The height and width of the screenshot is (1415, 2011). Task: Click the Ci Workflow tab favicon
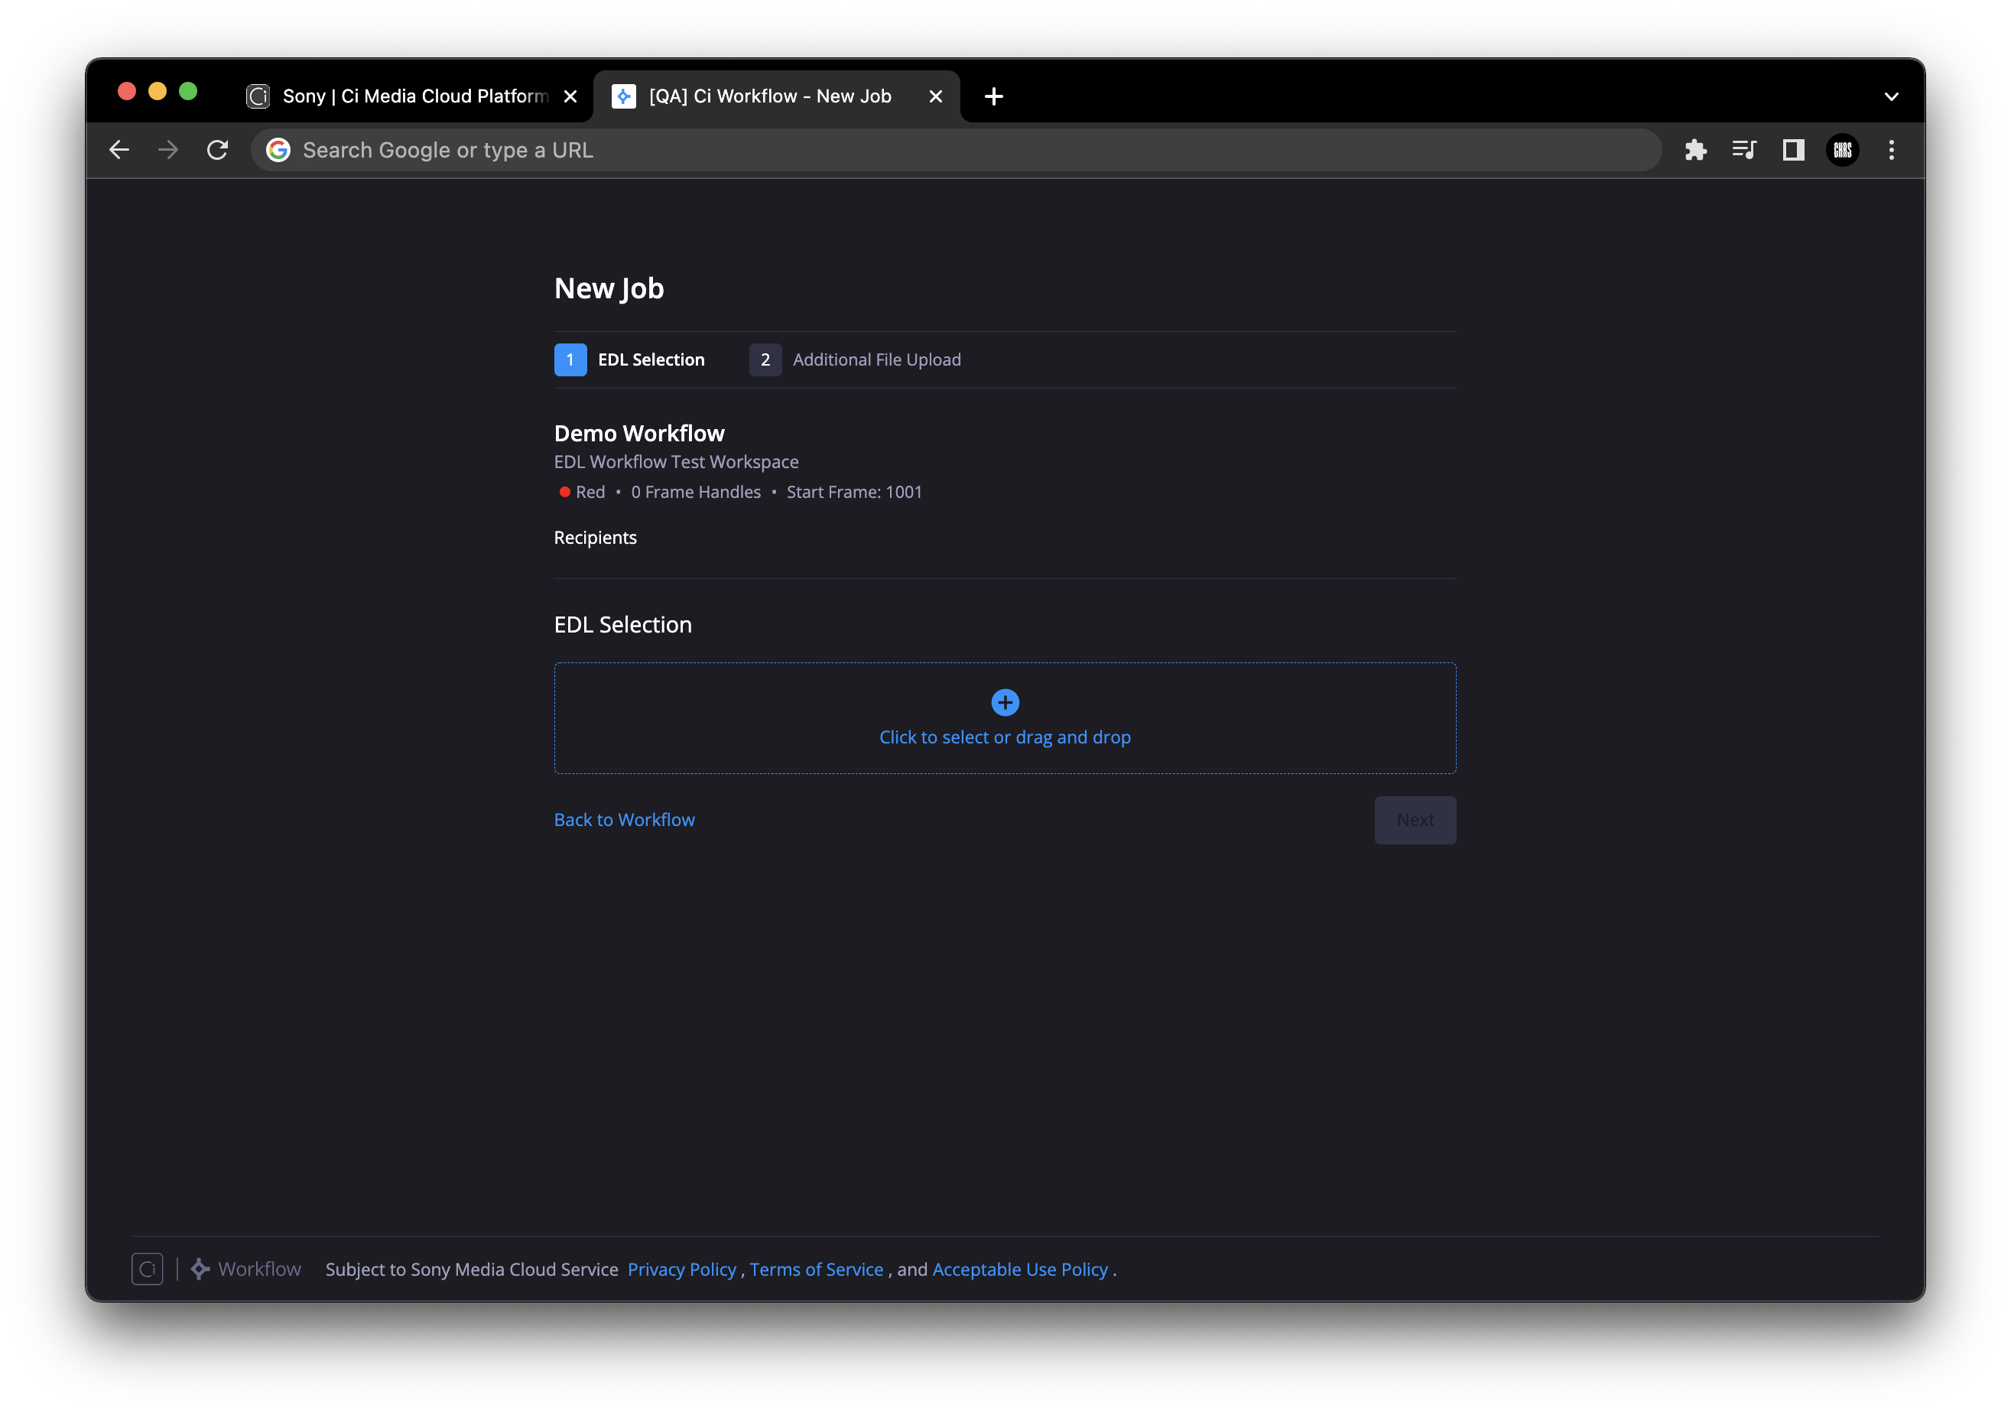(x=622, y=96)
